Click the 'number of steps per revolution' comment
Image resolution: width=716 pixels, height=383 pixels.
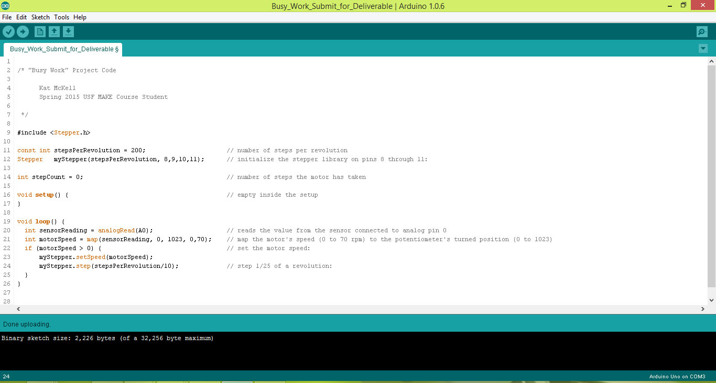(x=287, y=150)
